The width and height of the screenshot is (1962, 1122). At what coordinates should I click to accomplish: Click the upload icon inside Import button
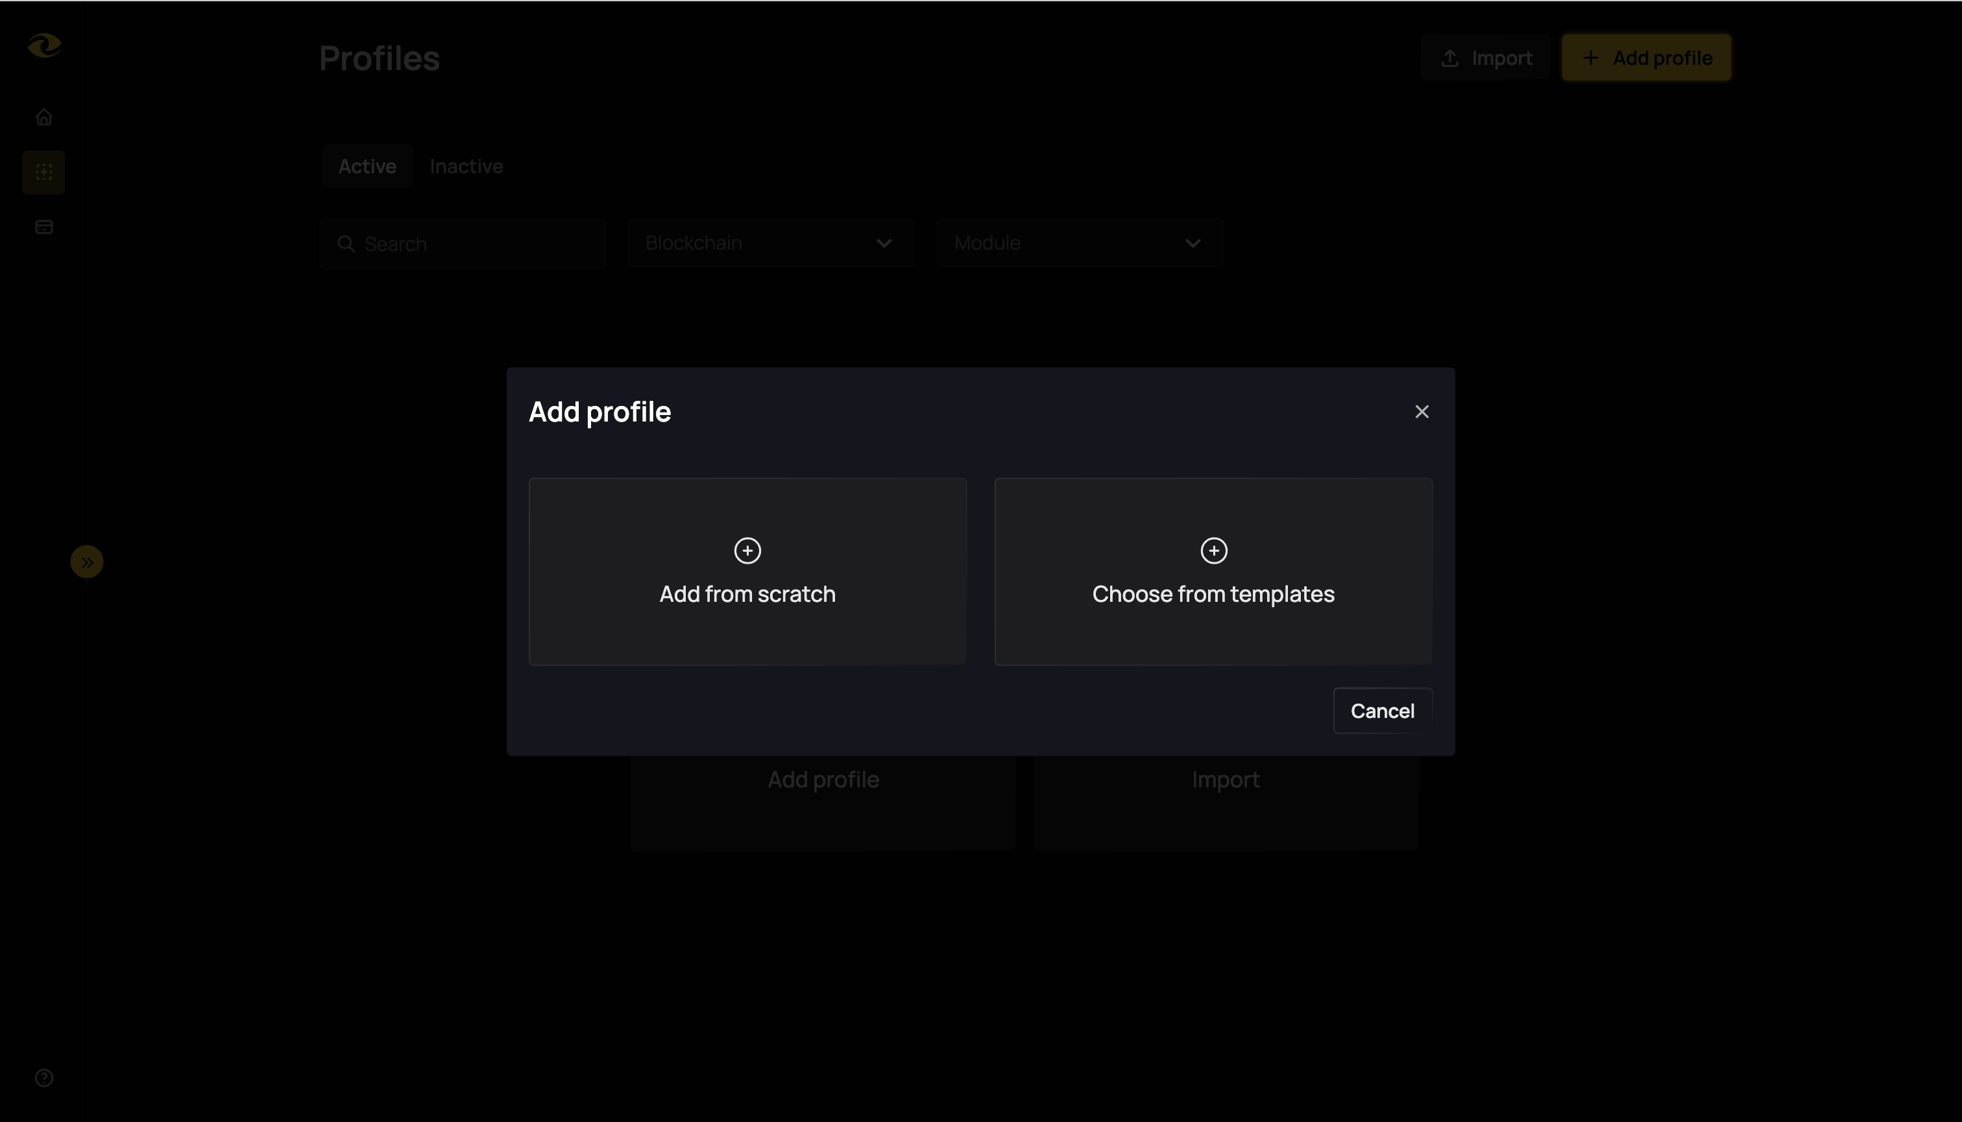1453,57
